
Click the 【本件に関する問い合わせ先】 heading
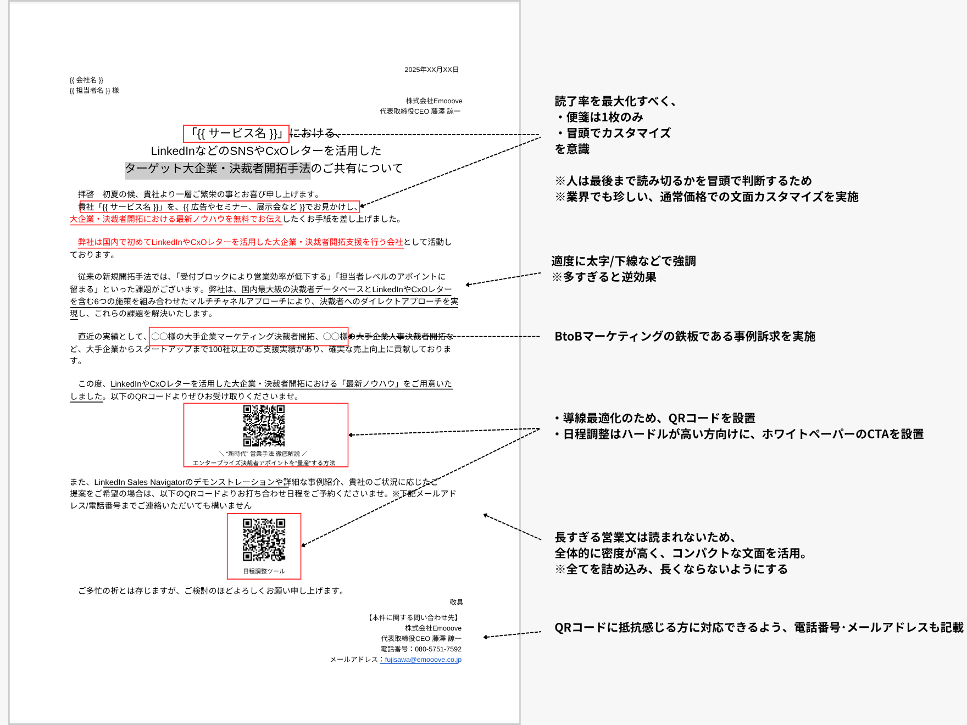(414, 618)
